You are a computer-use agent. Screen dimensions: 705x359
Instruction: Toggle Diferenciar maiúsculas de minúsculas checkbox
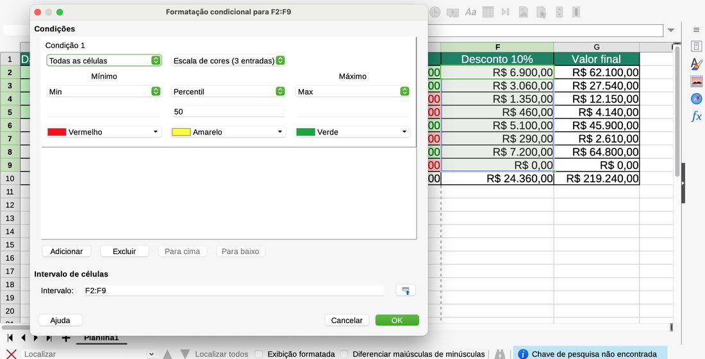(x=344, y=354)
